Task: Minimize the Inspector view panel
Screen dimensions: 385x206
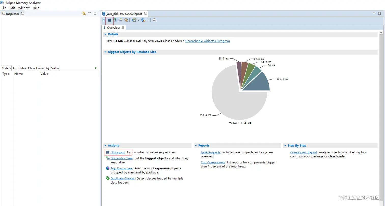Action: (x=89, y=13)
